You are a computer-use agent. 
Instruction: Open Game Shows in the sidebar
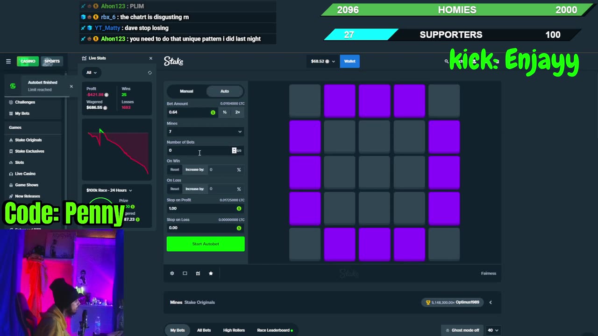click(x=26, y=185)
